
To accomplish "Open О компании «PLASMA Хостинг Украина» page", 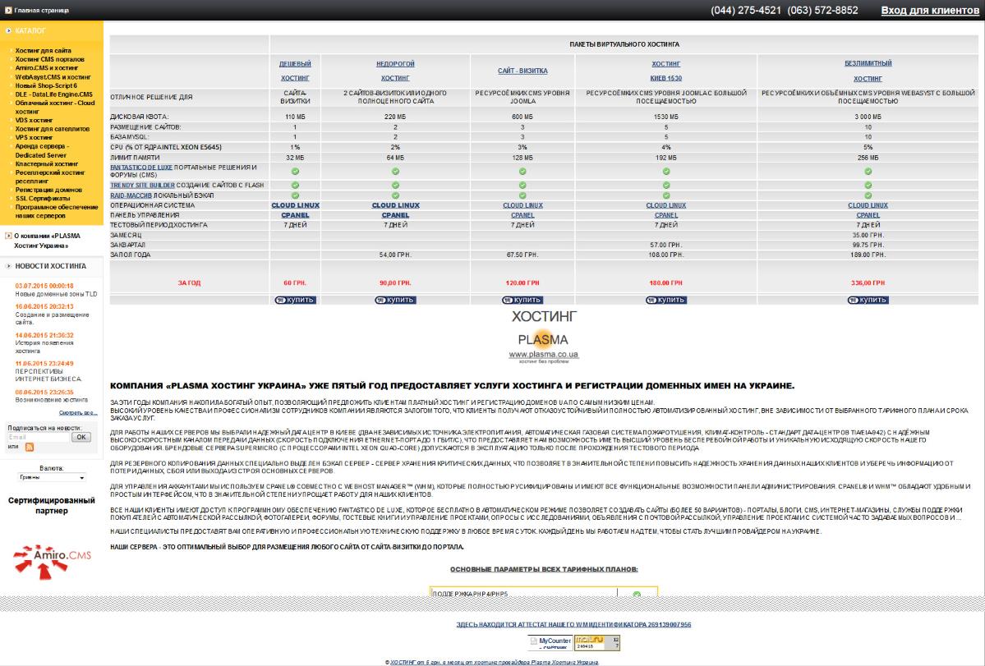I will coord(47,241).
